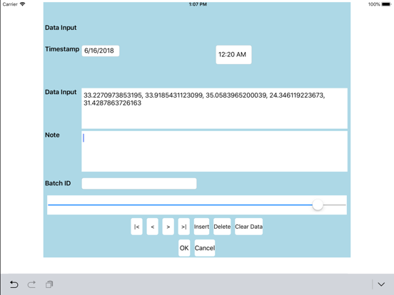
Task: Go to next record button
Action: [x=168, y=227]
